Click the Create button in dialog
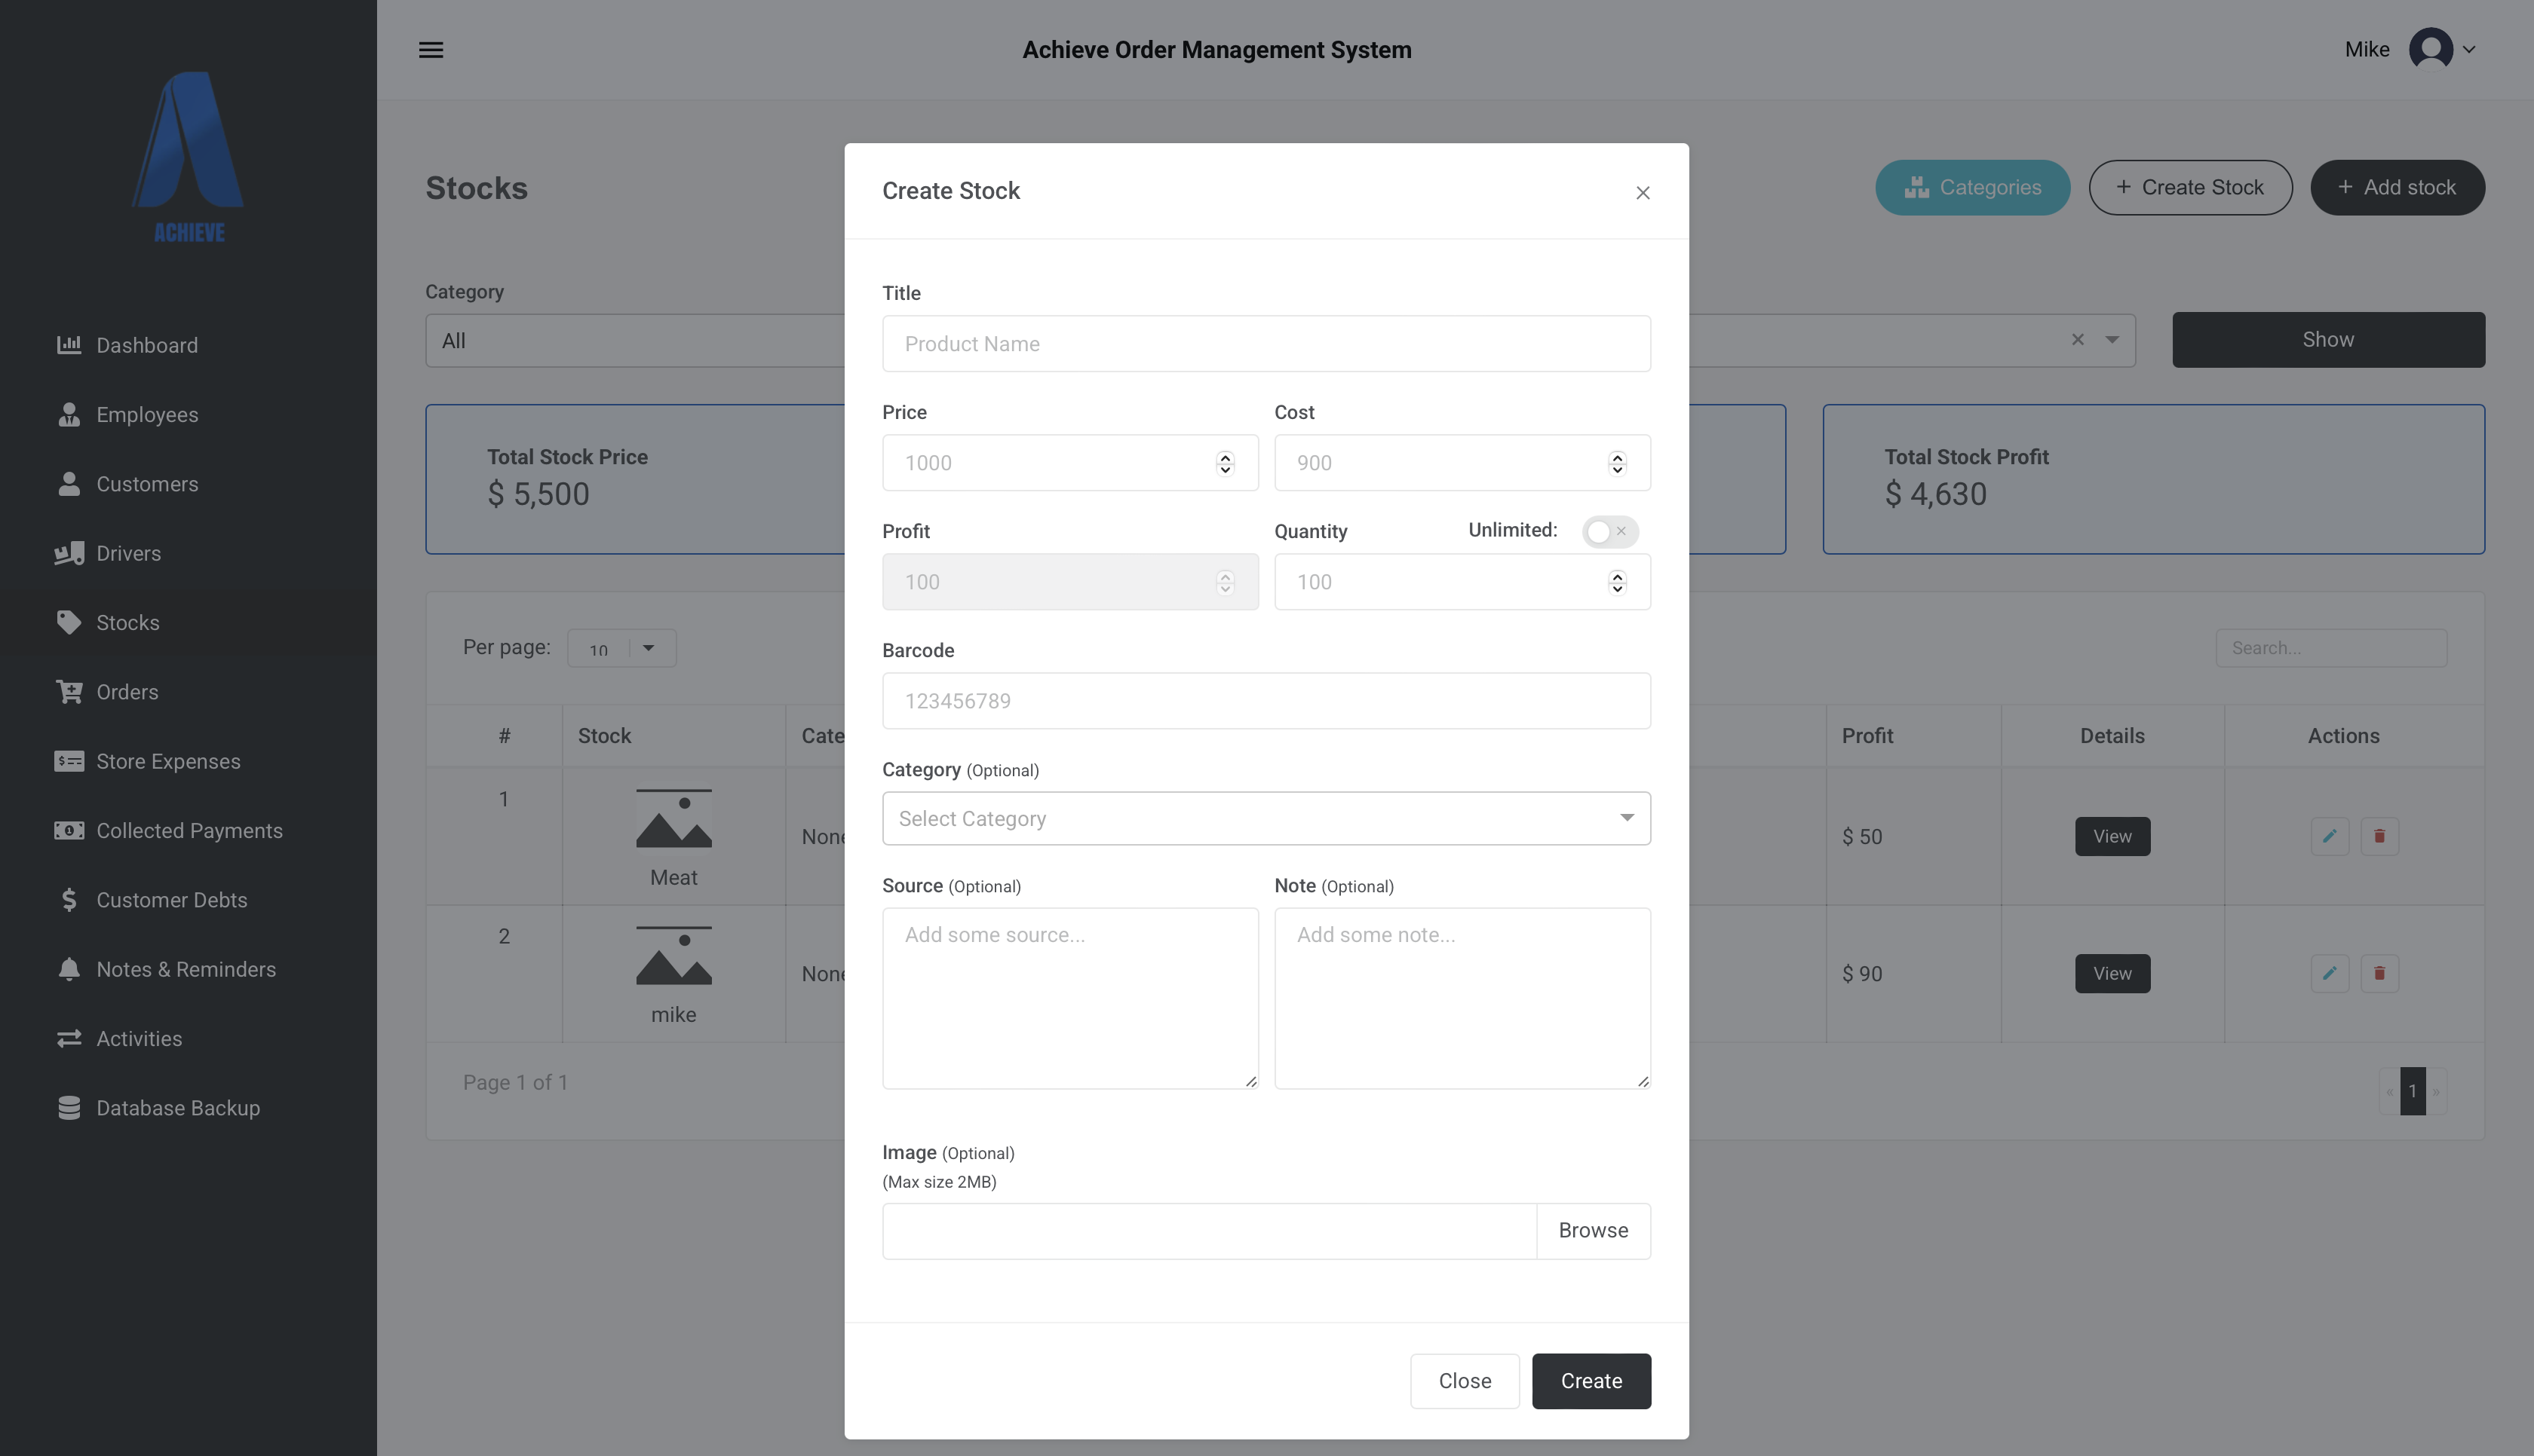This screenshot has width=2534, height=1456. pyautogui.click(x=1591, y=1381)
